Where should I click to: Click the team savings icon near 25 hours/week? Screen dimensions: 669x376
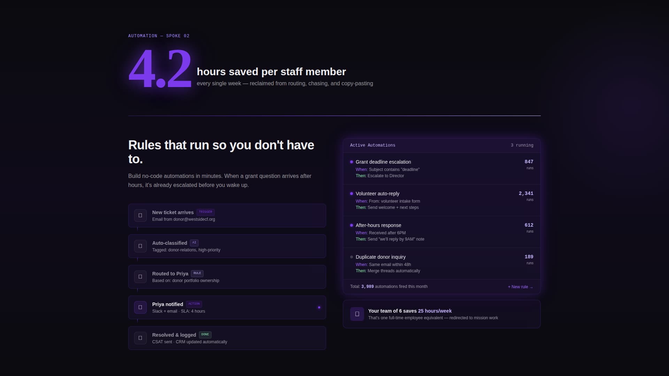tap(357, 314)
